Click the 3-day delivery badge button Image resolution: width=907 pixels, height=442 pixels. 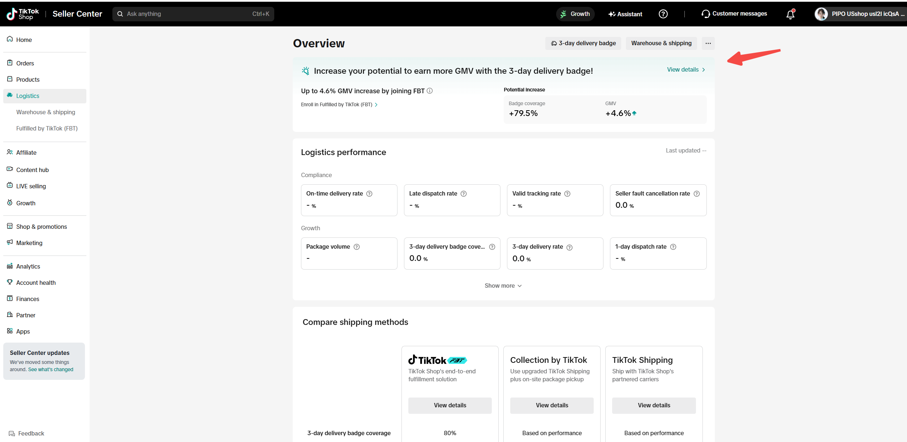click(583, 43)
